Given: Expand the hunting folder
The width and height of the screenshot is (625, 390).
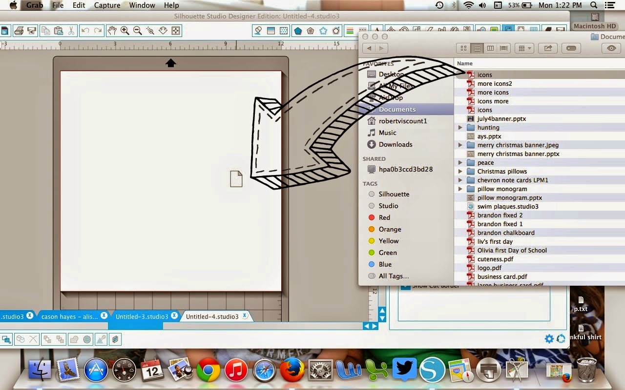Looking at the screenshot, I should [x=460, y=128].
